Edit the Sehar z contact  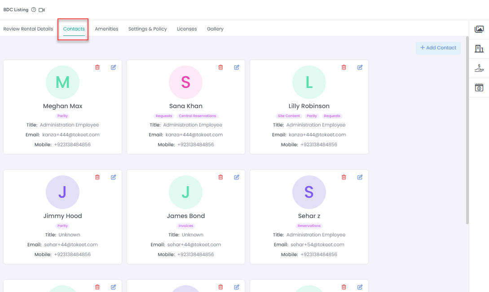coord(360,177)
